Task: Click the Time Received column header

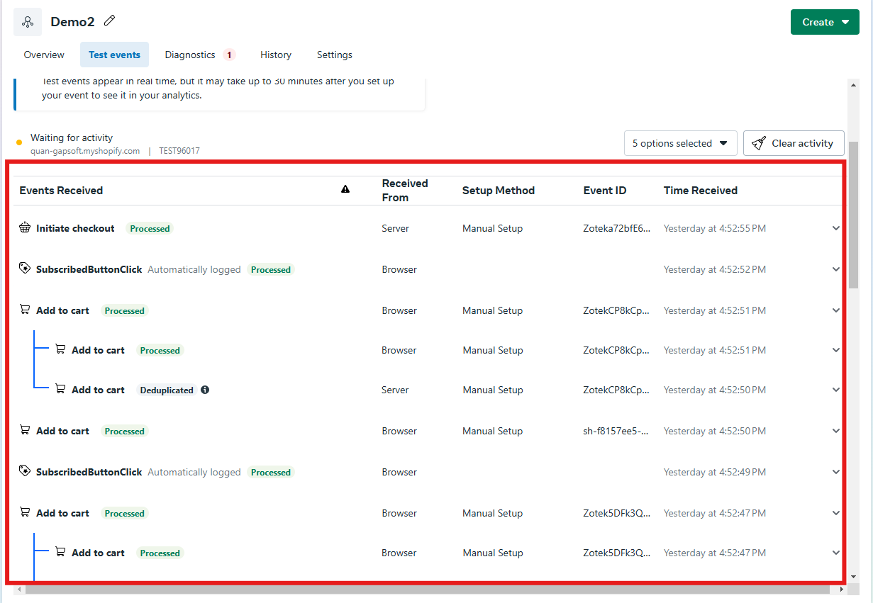Action: click(x=700, y=190)
